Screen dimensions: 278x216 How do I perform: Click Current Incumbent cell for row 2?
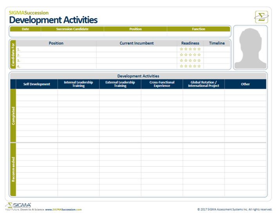[x=136, y=55]
